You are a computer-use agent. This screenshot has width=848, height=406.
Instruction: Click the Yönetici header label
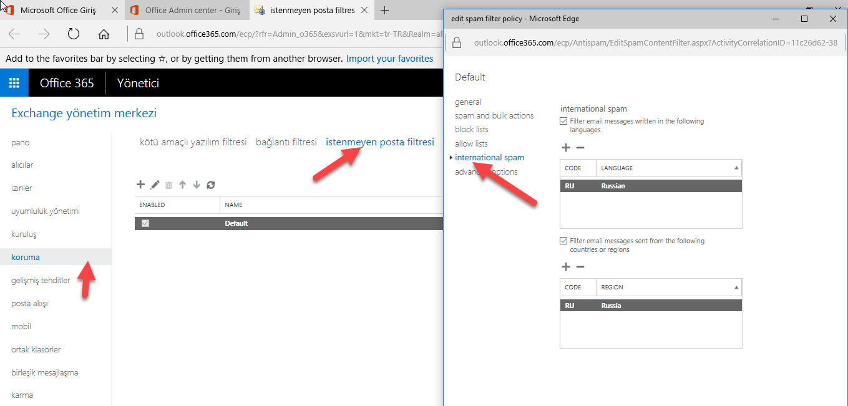[138, 83]
